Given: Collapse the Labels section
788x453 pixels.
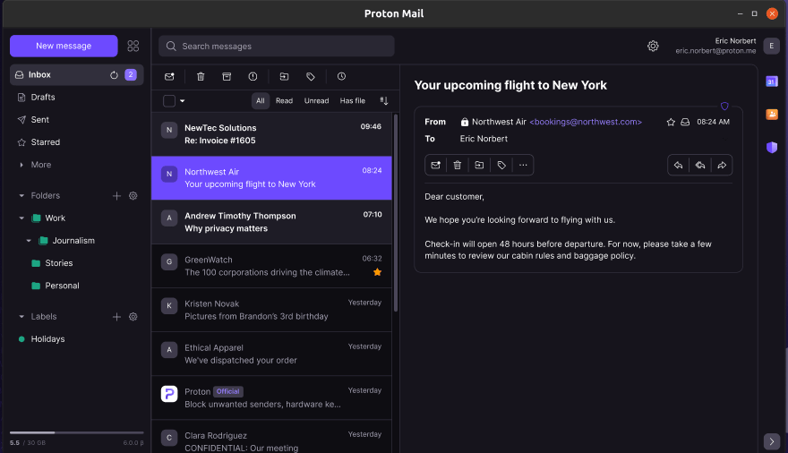Looking at the screenshot, I should click(x=21, y=317).
